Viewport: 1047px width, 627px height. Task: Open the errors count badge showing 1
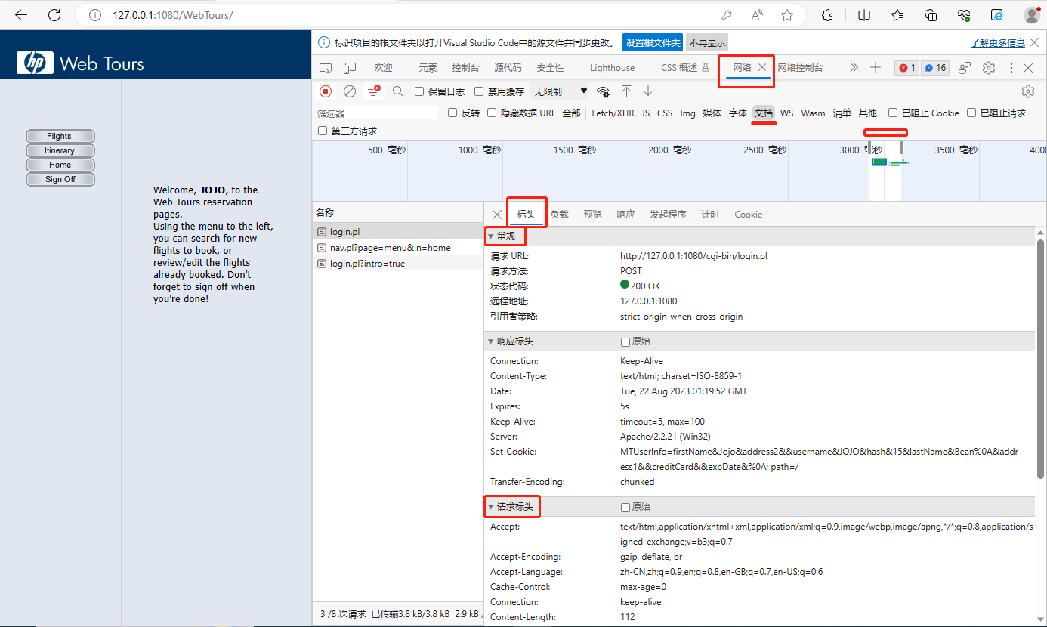click(906, 68)
